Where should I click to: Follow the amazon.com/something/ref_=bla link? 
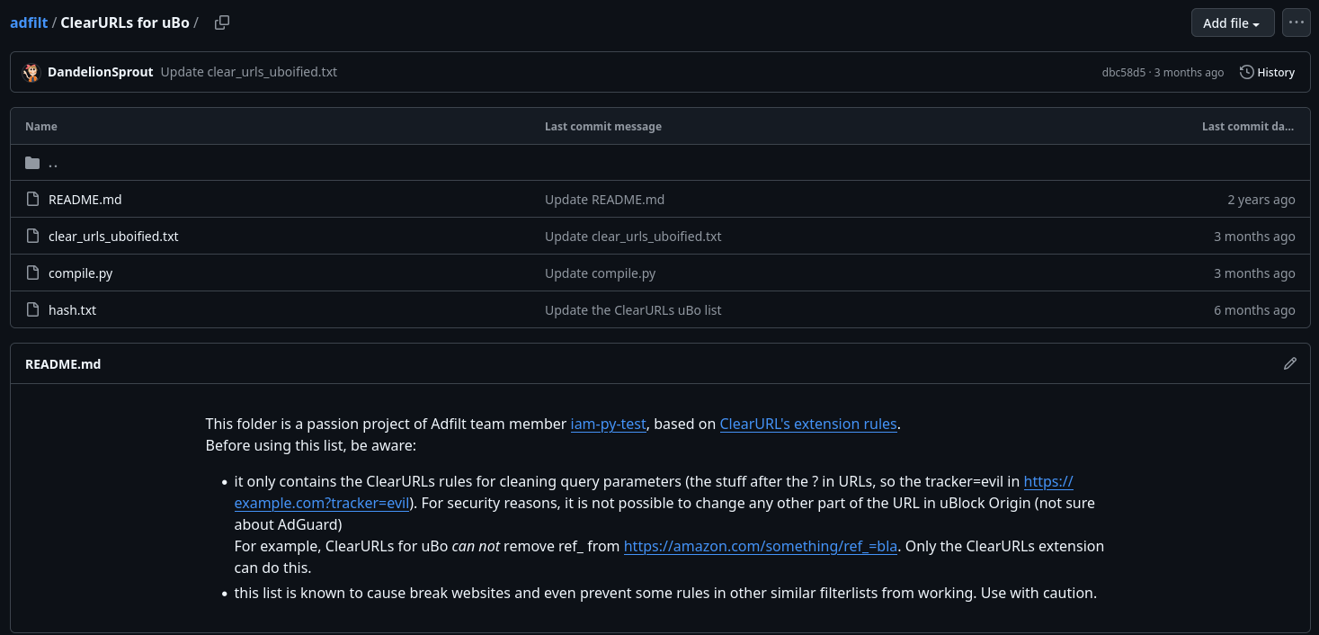[761, 546]
